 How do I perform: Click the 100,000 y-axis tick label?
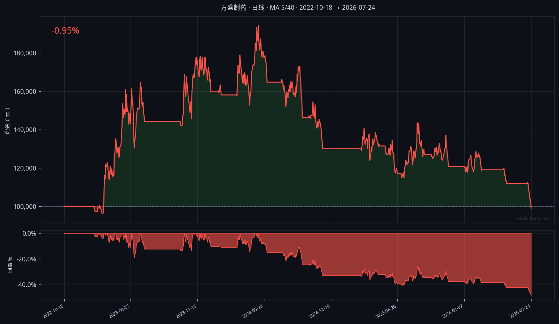tap(25, 207)
